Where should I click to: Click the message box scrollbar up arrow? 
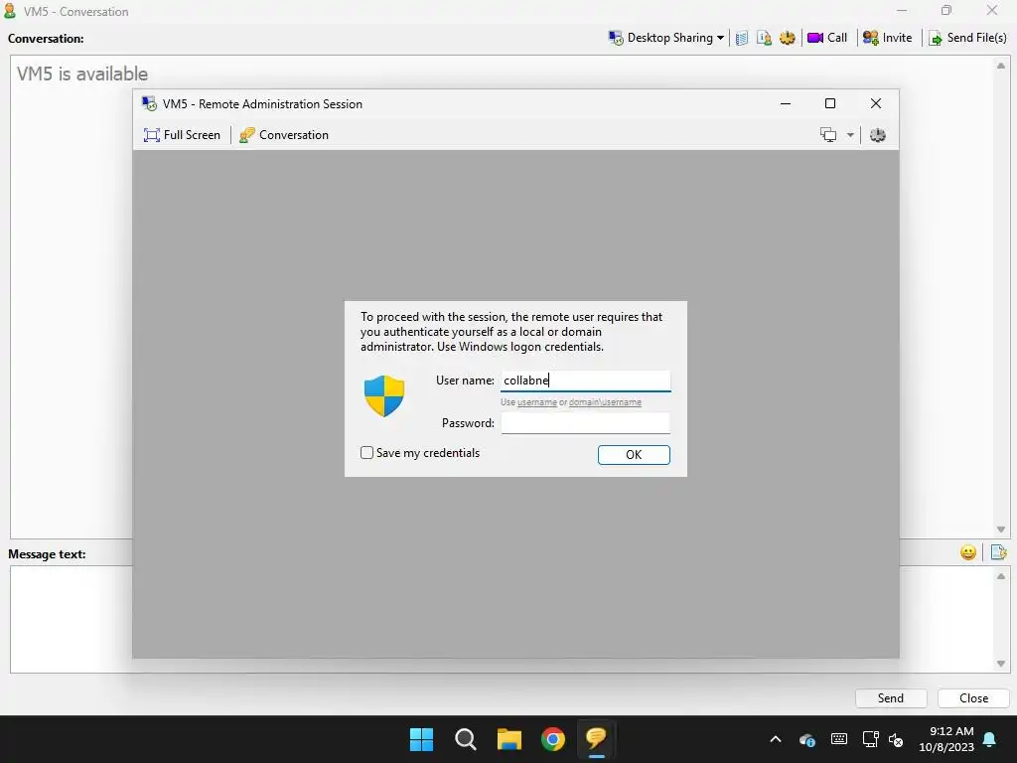1001,576
